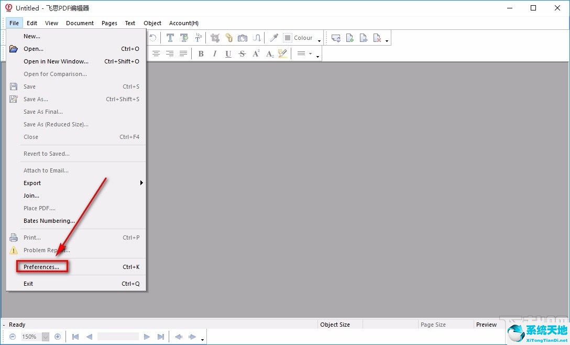Click the delete page icon
570x345 pixels.
(x=377, y=38)
